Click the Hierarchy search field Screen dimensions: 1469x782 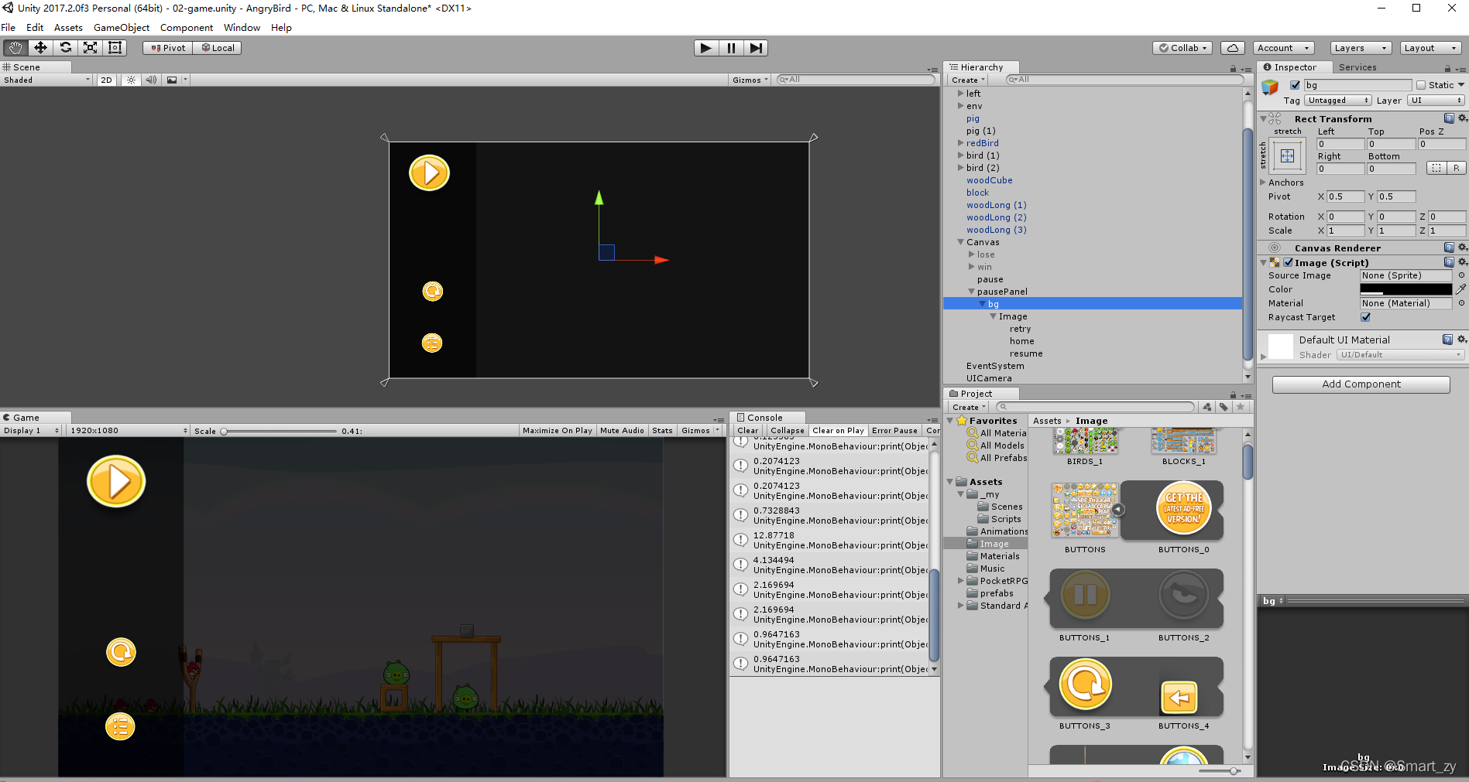coord(1124,80)
